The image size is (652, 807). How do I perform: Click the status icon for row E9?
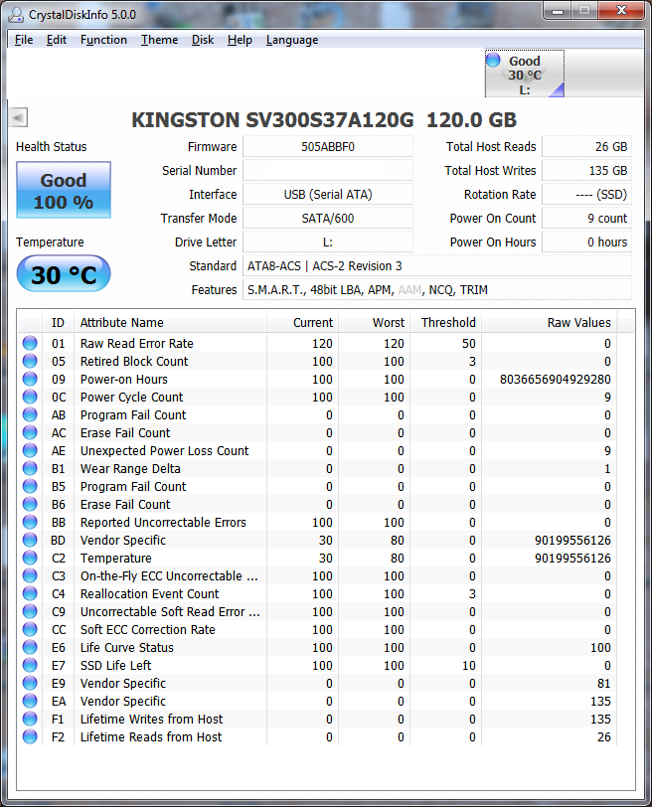pos(30,683)
